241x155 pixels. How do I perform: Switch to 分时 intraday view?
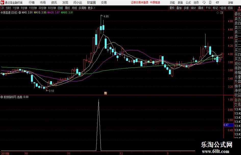coord(8,8)
